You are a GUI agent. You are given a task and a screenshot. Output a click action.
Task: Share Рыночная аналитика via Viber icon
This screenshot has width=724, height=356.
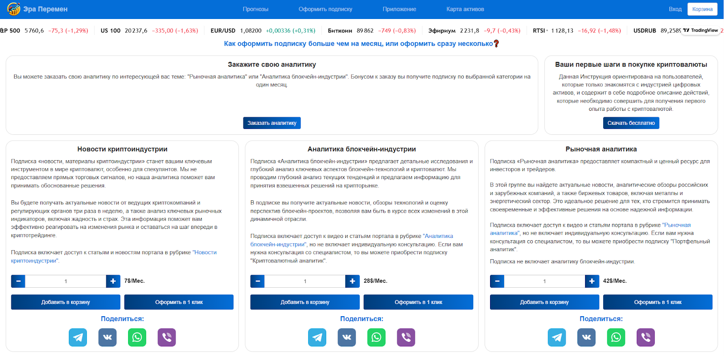click(x=645, y=337)
